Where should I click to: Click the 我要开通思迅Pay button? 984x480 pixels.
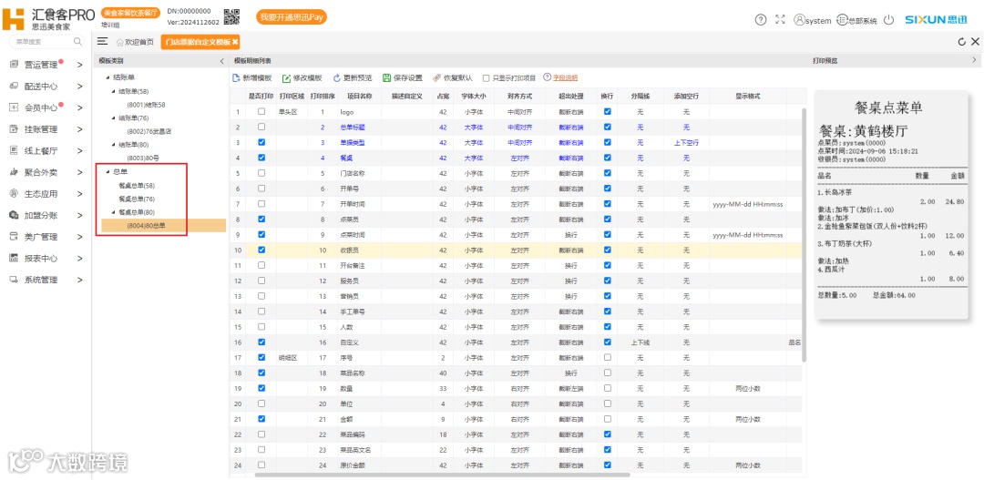[x=292, y=17]
